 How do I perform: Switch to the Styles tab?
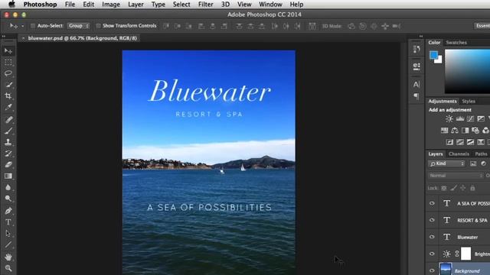(x=469, y=102)
